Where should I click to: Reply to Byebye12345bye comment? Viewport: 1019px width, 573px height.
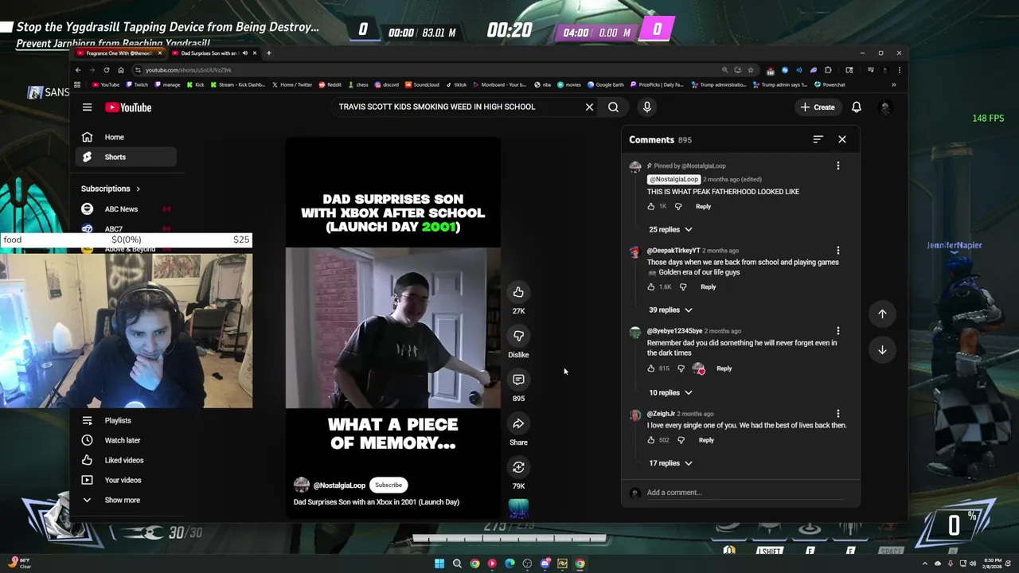click(x=724, y=368)
